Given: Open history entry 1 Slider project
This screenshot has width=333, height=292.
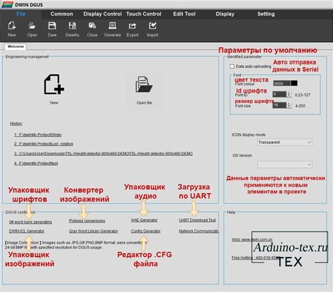Looking at the screenshot, I should coord(38,135).
